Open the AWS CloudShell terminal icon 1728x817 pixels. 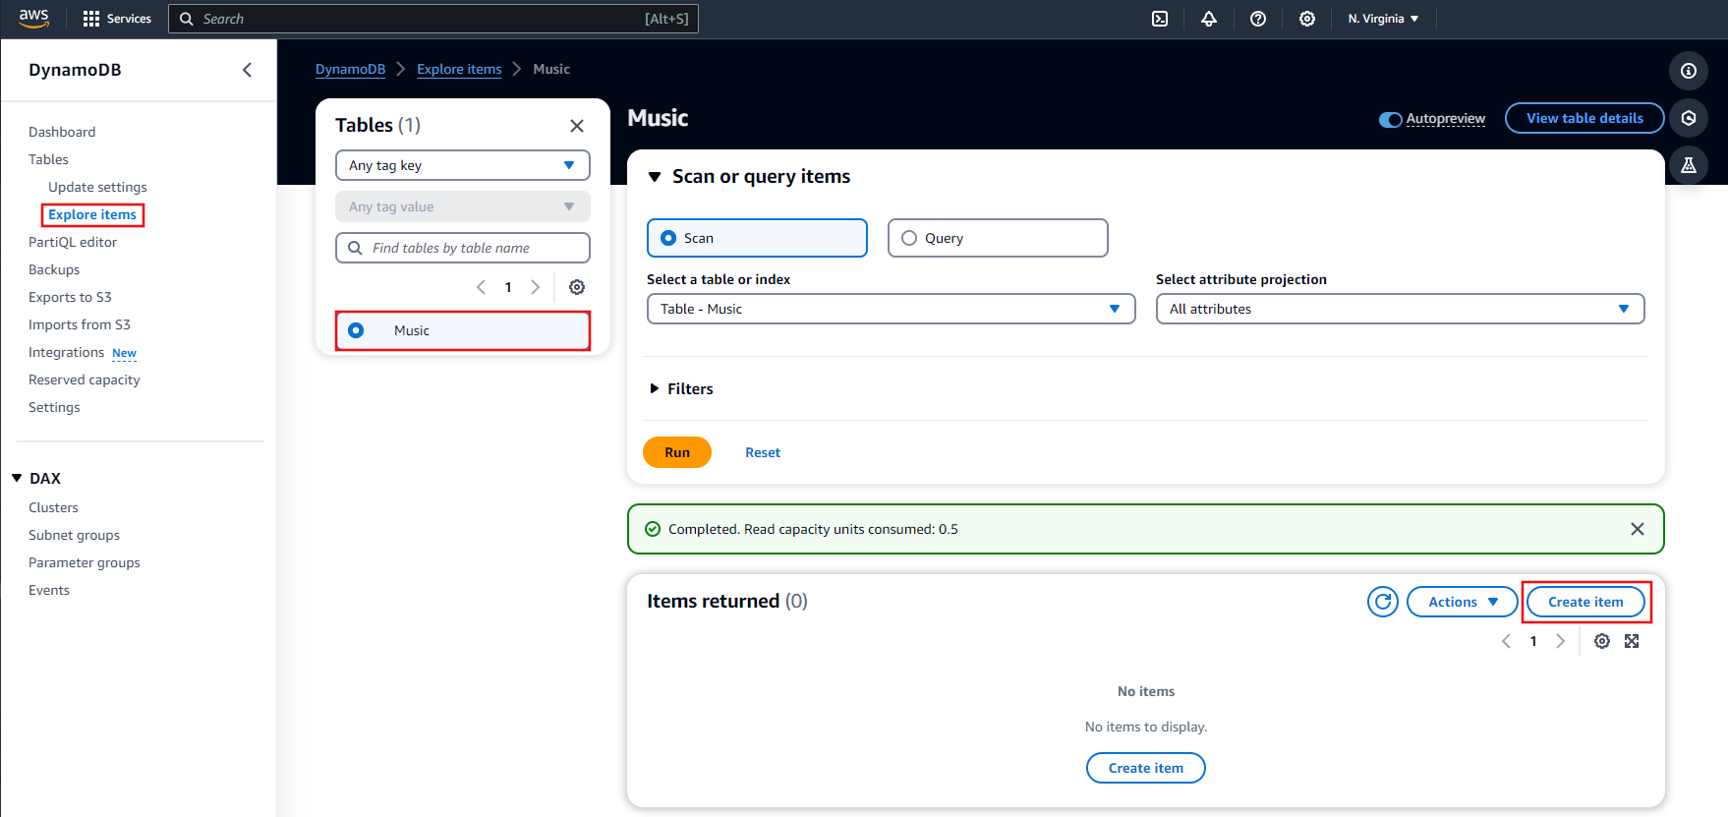coord(1160,19)
